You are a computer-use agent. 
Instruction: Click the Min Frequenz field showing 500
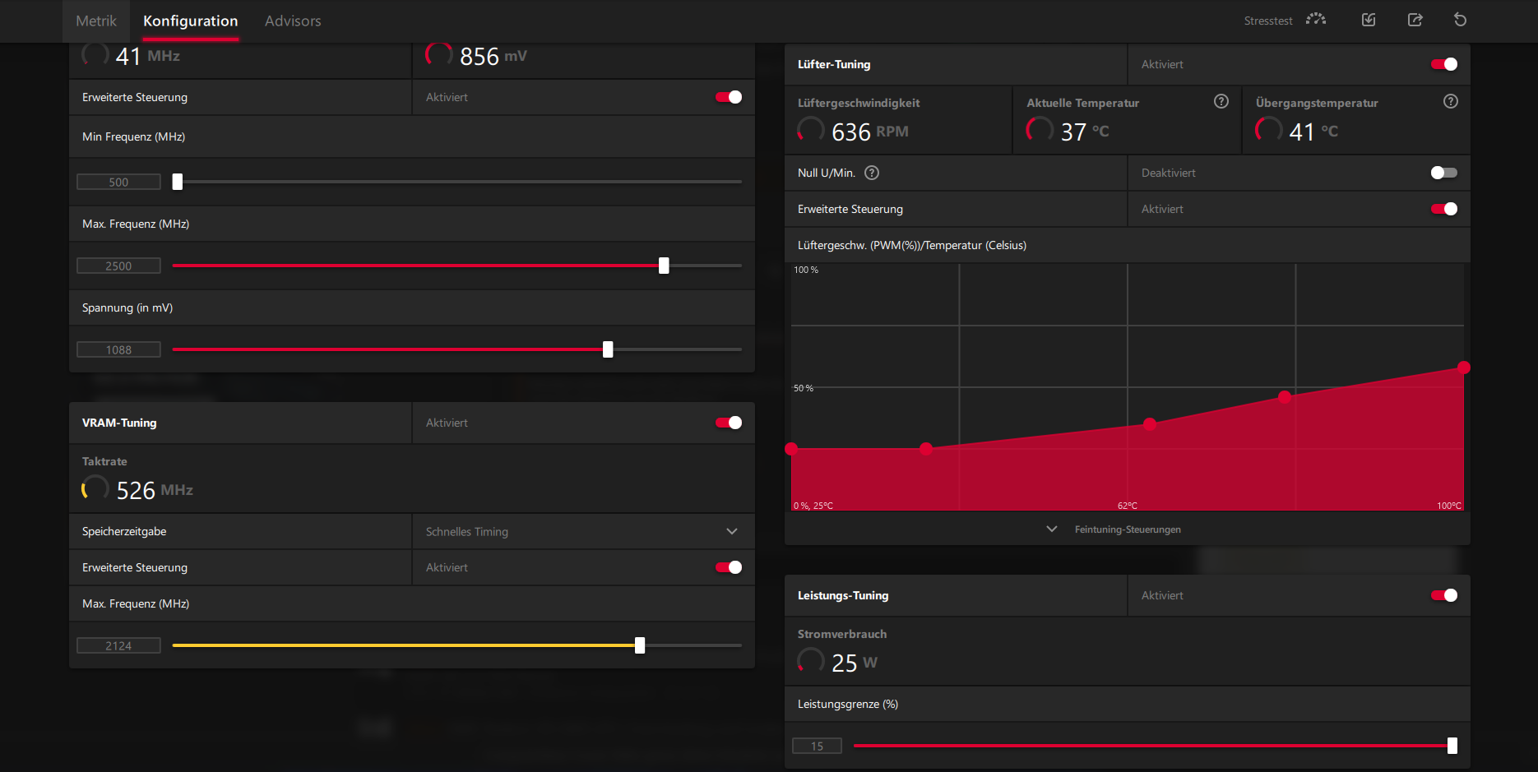118,182
